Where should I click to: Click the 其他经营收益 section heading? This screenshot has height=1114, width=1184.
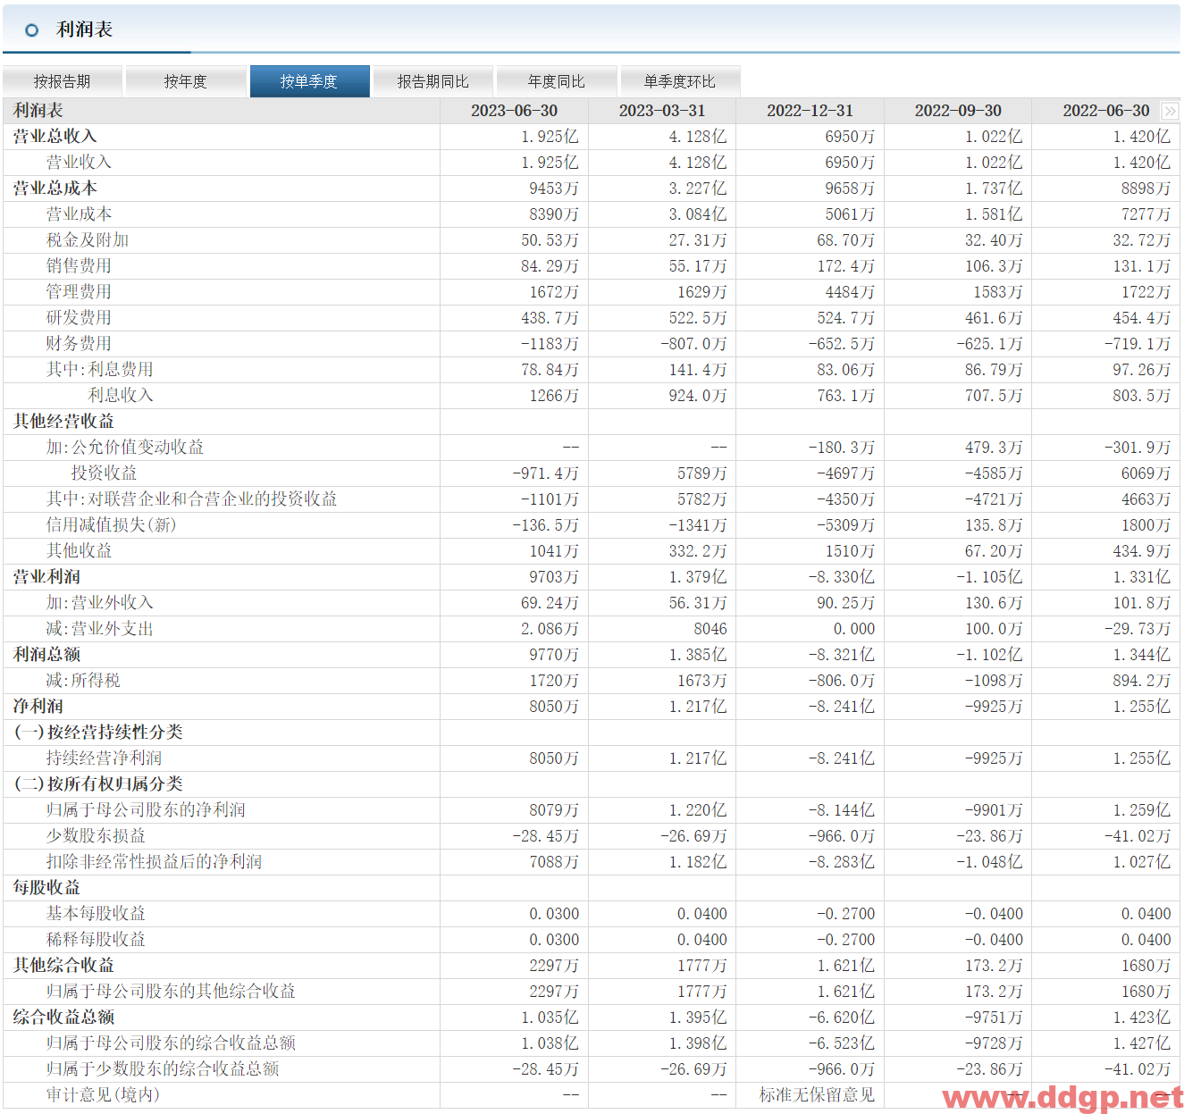(x=63, y=422)
